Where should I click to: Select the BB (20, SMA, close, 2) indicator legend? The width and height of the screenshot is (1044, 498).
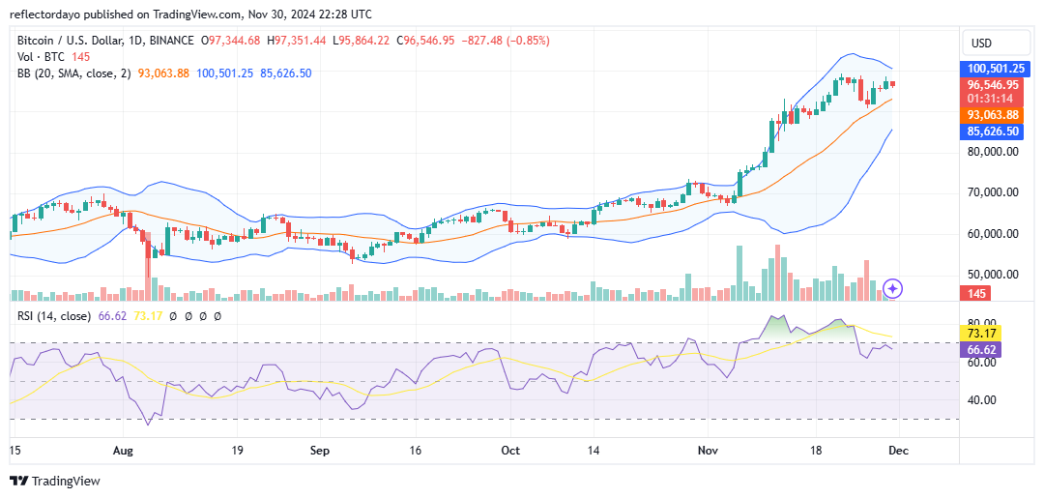click(x=74, y=73)
